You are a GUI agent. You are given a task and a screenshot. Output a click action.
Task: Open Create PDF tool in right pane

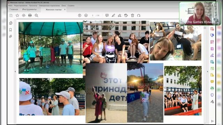212,29
